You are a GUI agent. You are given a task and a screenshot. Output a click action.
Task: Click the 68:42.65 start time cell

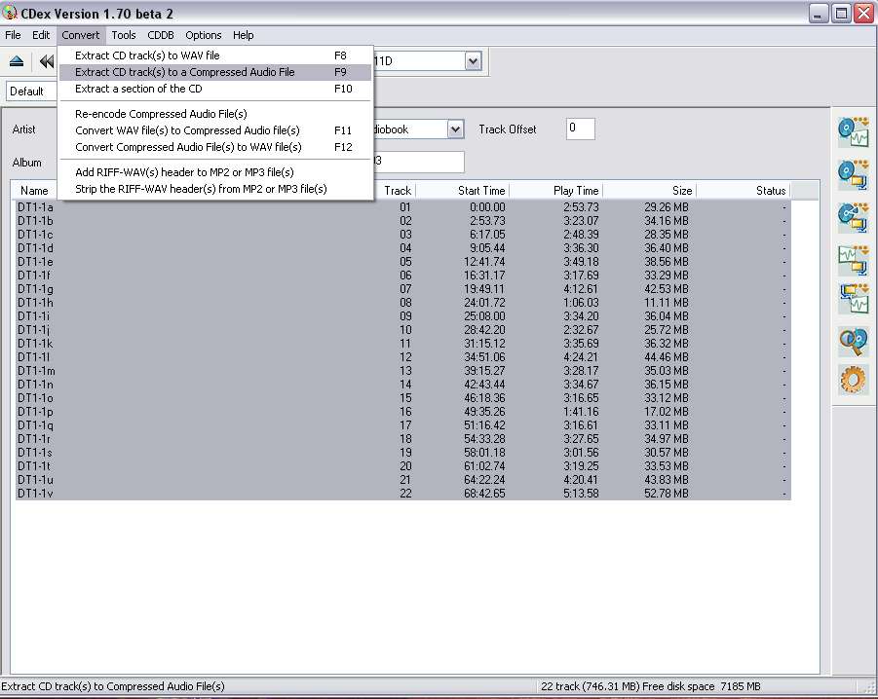(484, 494)
